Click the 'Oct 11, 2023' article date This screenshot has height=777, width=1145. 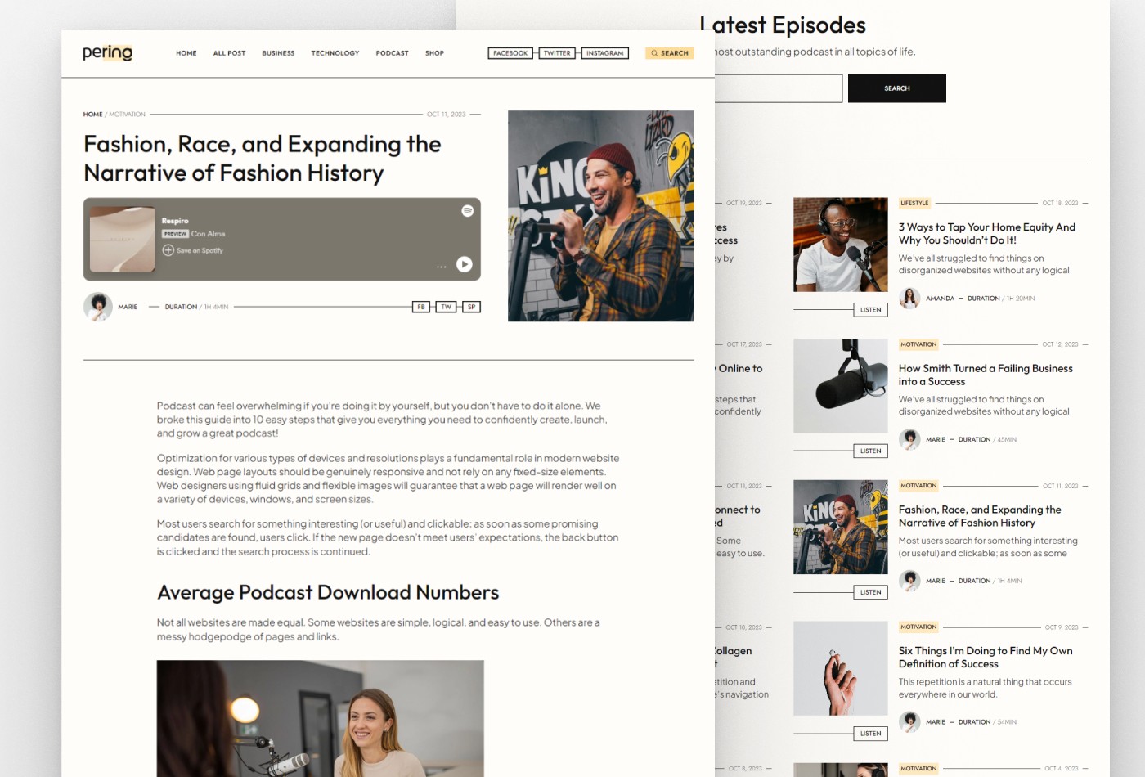pos(447,115)
